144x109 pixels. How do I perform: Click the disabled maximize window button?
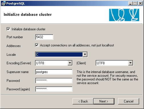click(135, 3)
